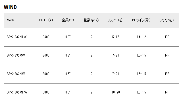Click the PEライン(号) column header
Screen dimensions: 179x104
click(141, 20)
